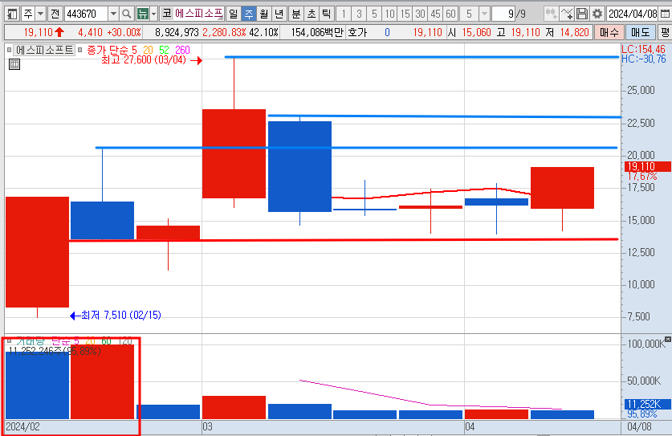Edit the candle count field showing 9

pyautogui.click(x=503, y=14)
